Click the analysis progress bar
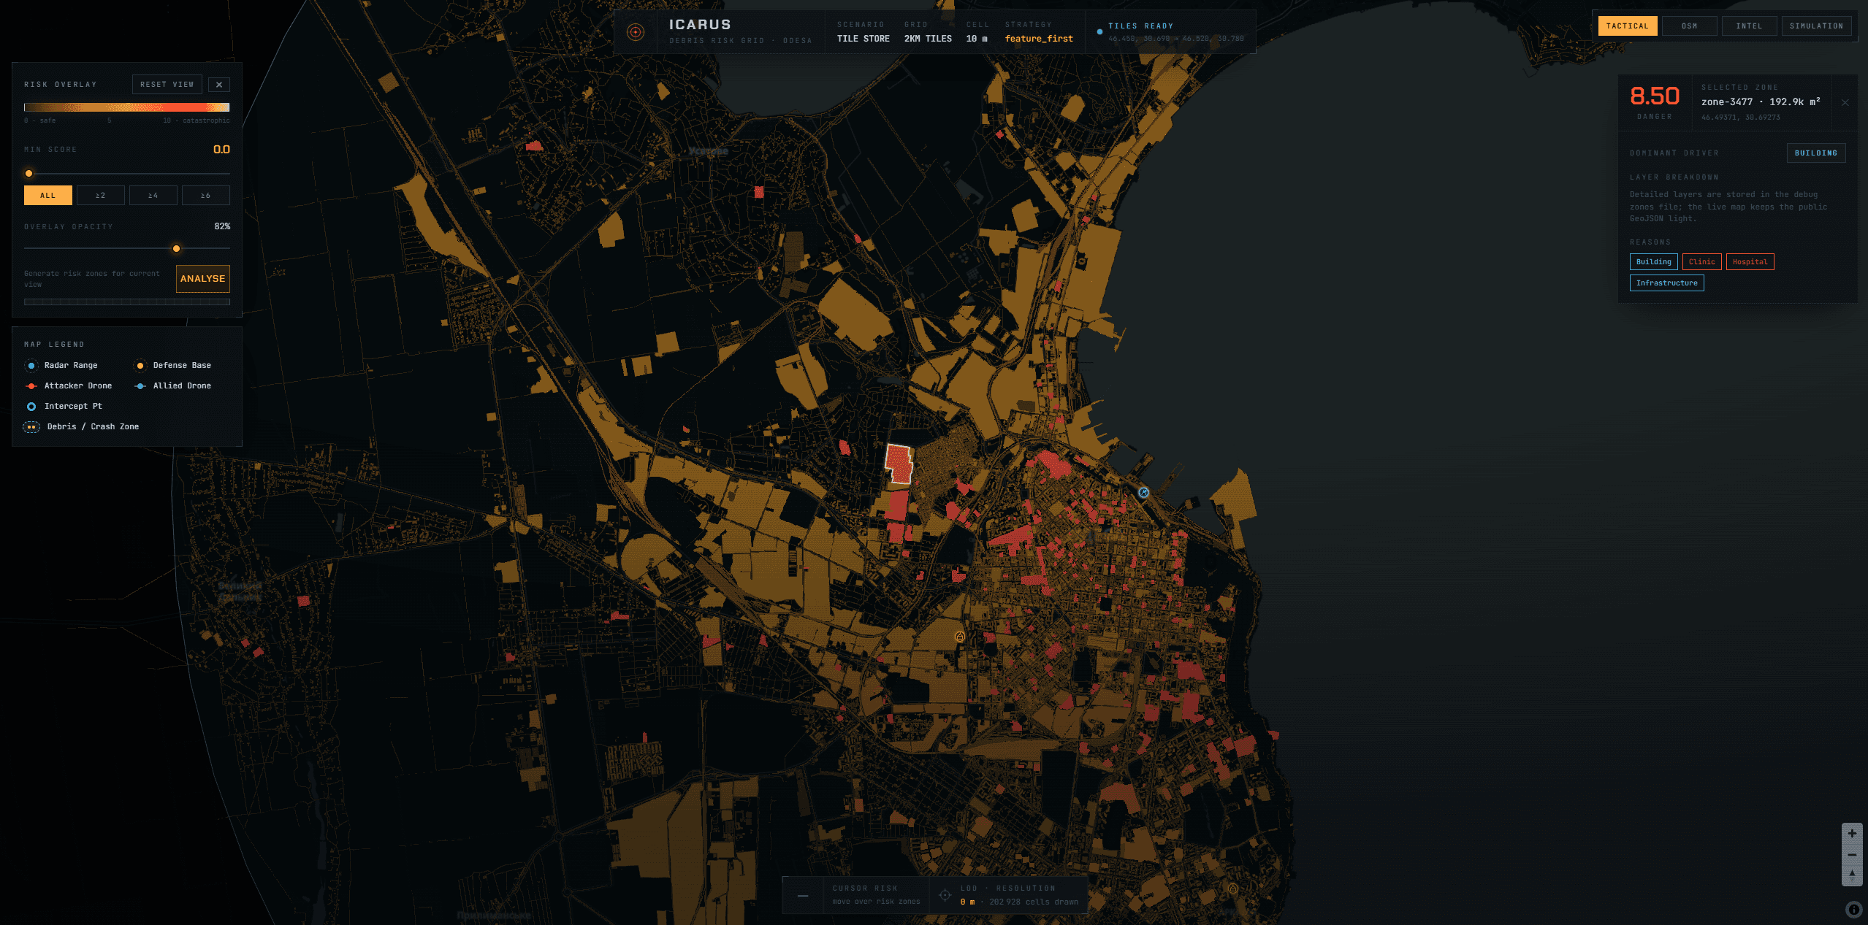The image size is (1868, 925). (127, 302)
